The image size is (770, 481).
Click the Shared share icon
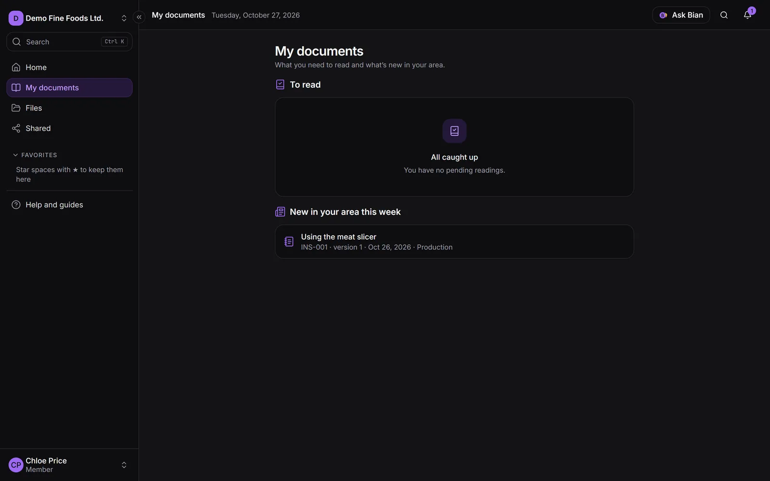(16, 128)
